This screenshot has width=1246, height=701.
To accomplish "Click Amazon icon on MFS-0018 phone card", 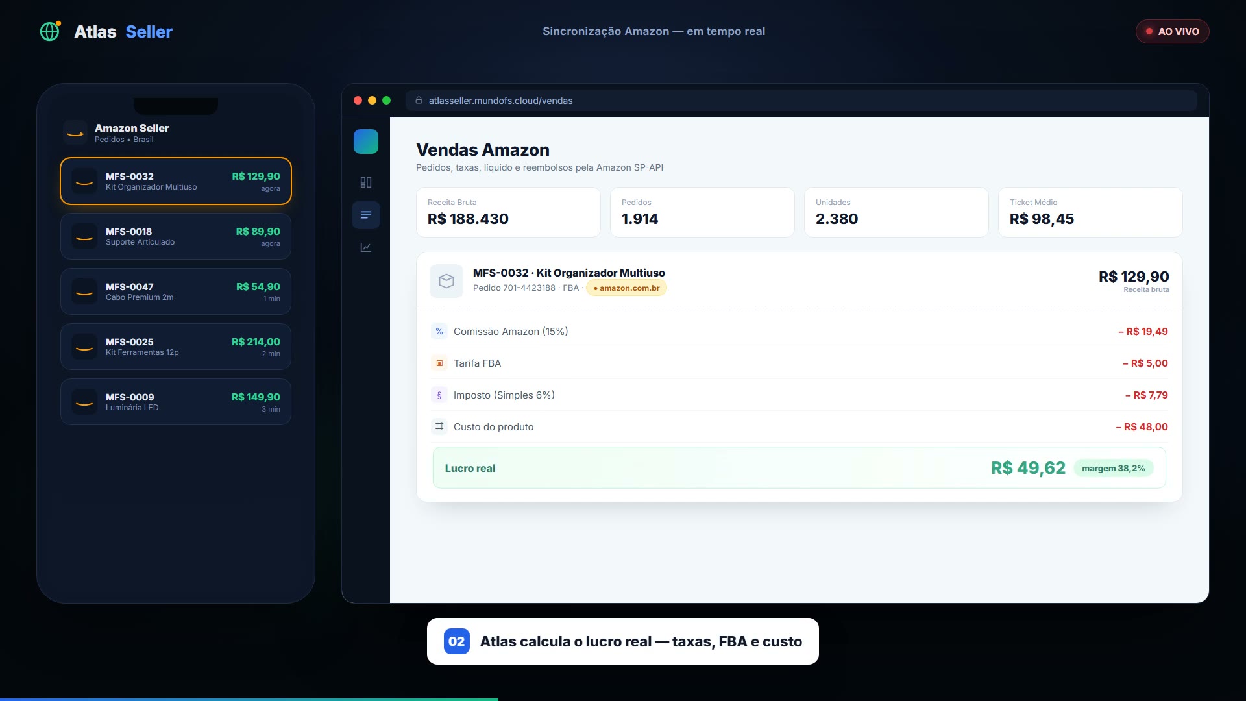I will click(x=84, y=236).
